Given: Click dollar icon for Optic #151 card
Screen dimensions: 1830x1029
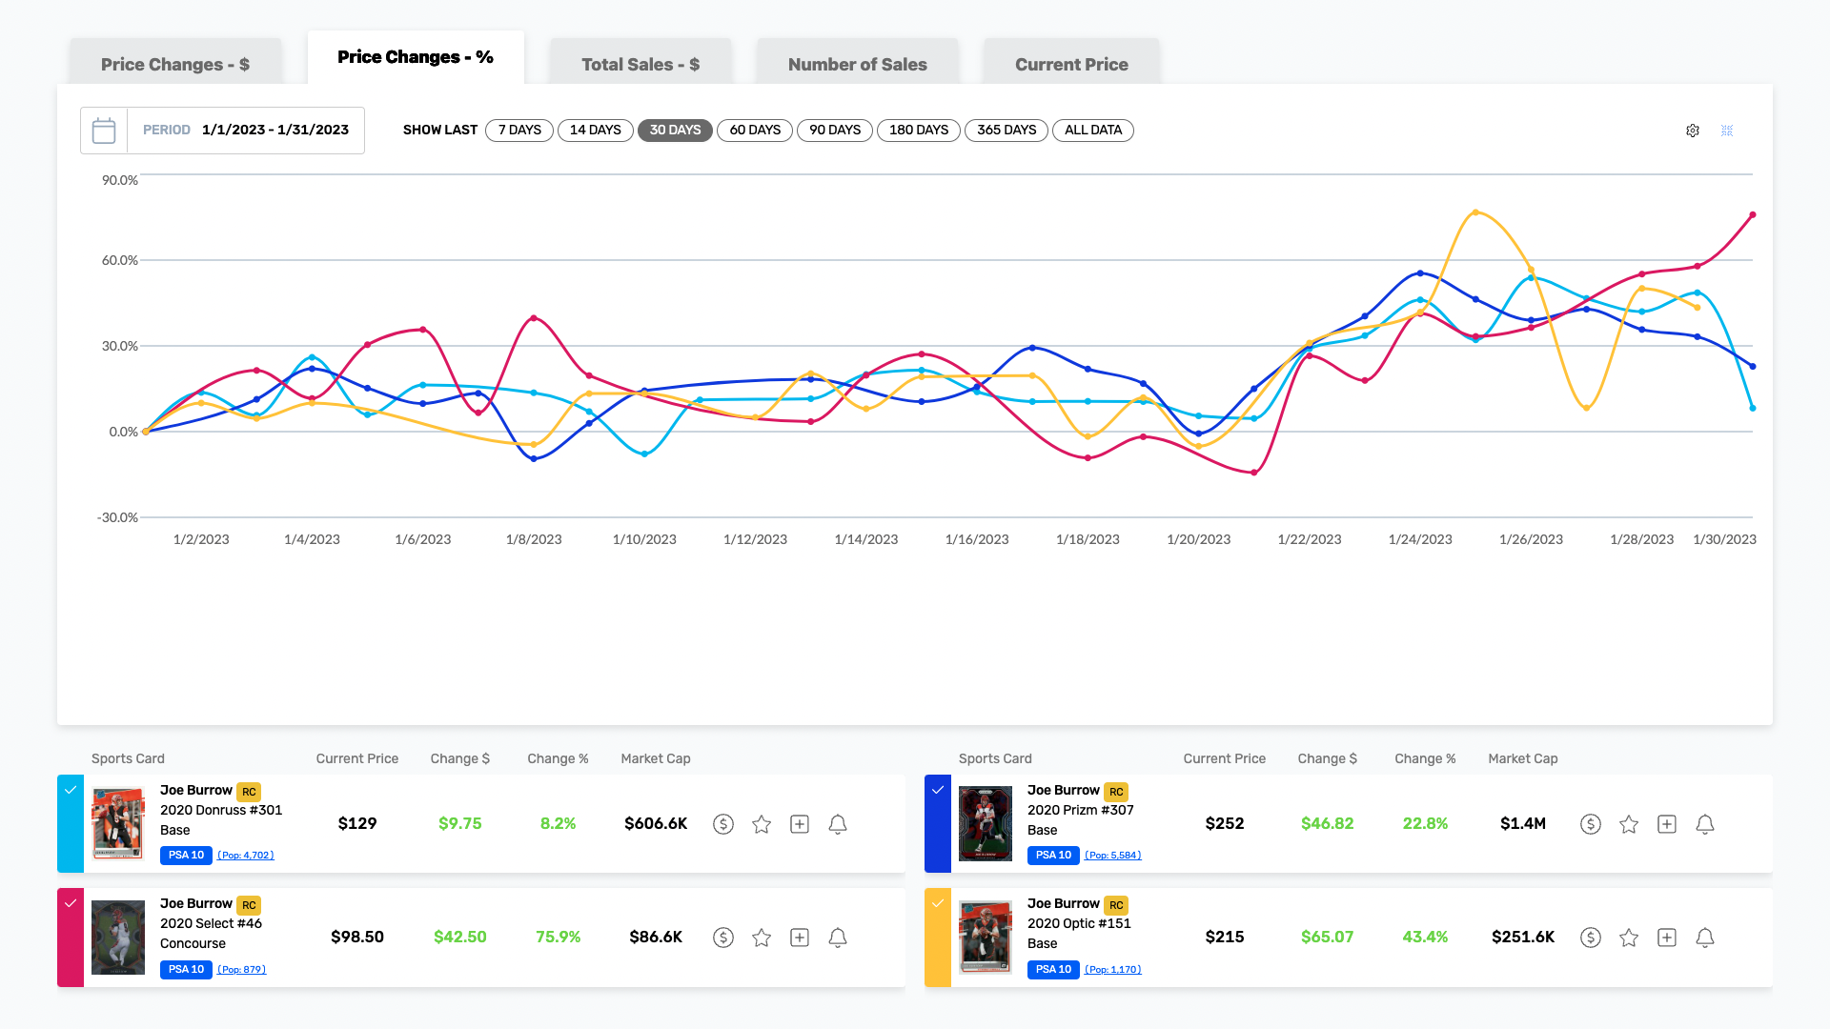Looking at the screenshot, I should tap(1591, 938).
